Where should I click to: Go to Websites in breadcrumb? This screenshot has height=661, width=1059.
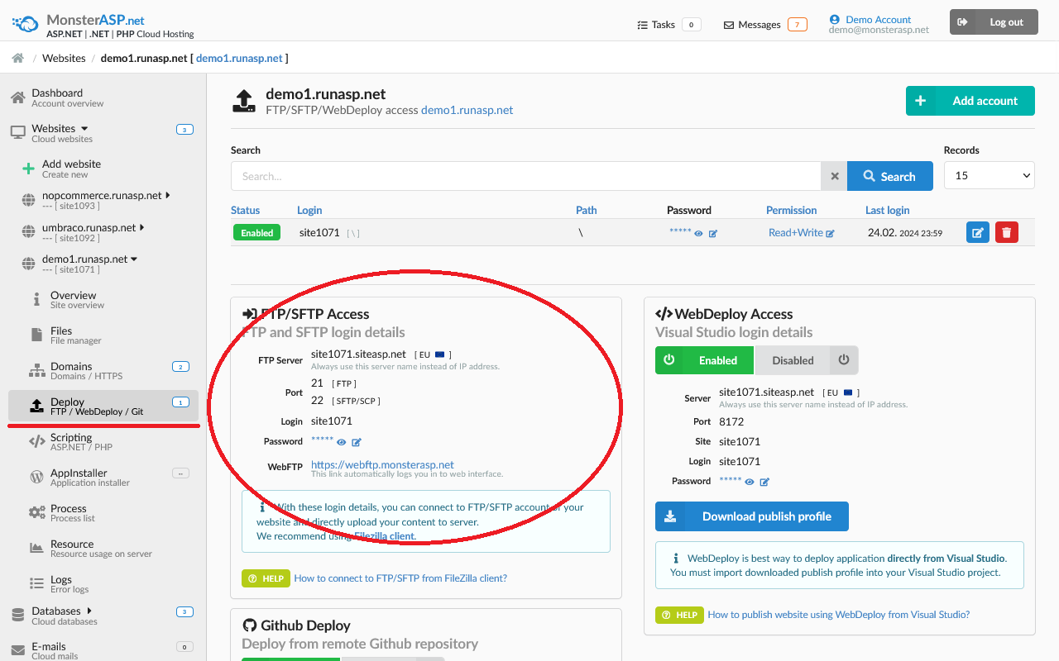[64, 58]
